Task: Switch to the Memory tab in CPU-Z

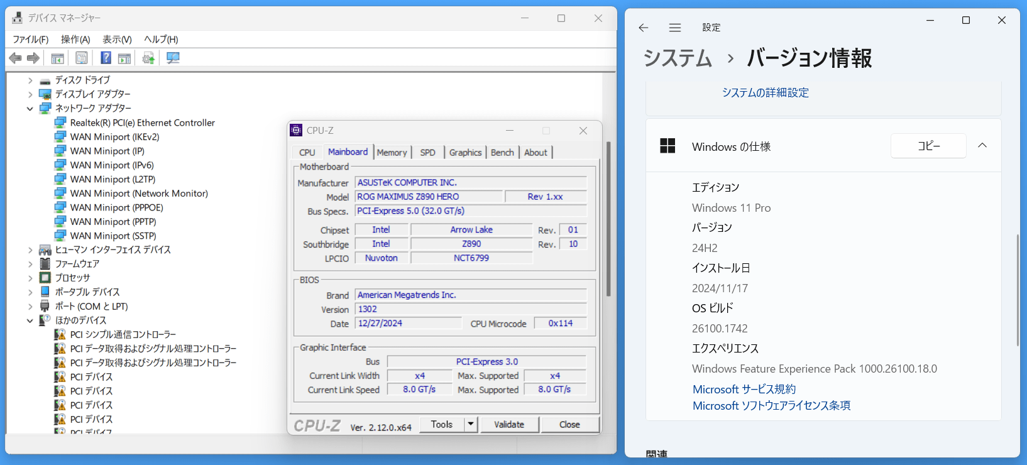Action: point(392,153)
